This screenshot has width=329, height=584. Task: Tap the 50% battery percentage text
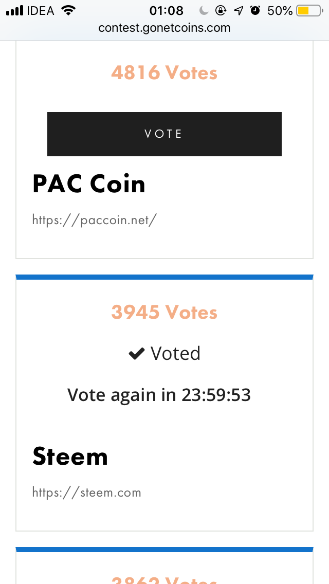coord(280,11)
